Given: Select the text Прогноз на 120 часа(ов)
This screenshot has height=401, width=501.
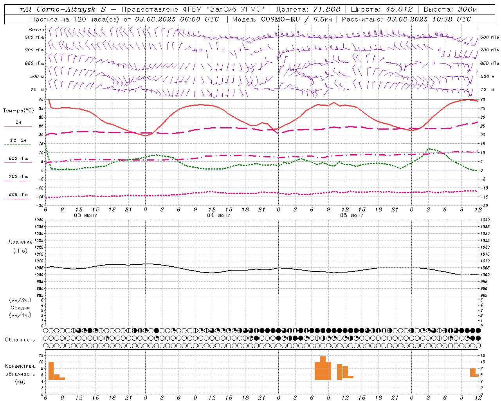Looking at the screenshot, I should (75, 19).
